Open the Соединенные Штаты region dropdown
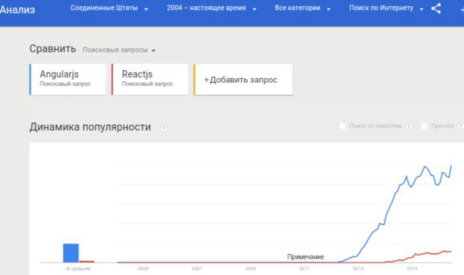Screen dimensions: 464x275 coord(109,8)
